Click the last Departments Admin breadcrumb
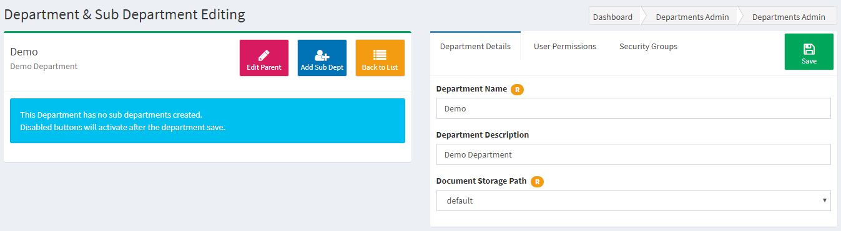This screenshot has height=231, width=841. (x=789, y=17)
